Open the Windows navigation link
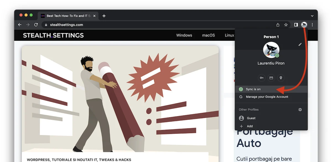The height and width of the screenshot is (162, 332). (x=184, y=35)
